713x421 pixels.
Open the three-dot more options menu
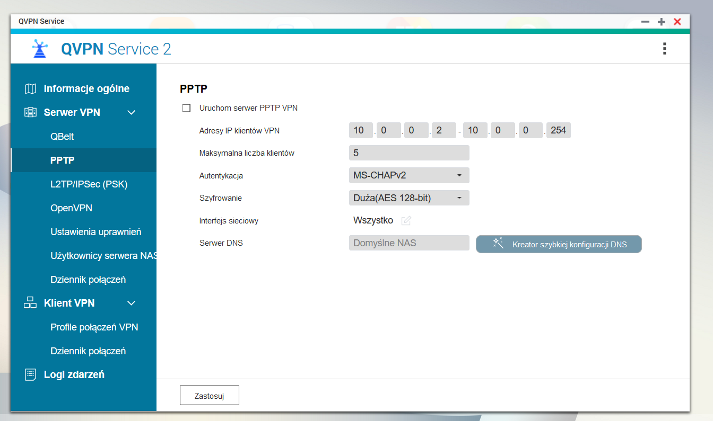tap(664, 49)
